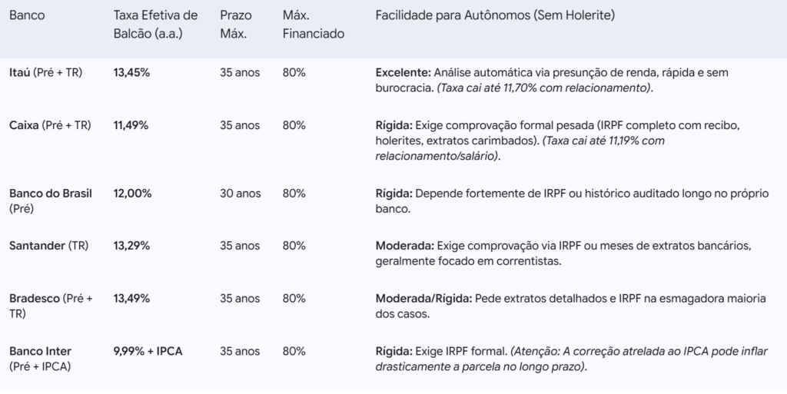Viewport: 787px width, 394px height.
Task: Select the 13,29% rate value
Action: pyautogui.click(x=131, y=246)
